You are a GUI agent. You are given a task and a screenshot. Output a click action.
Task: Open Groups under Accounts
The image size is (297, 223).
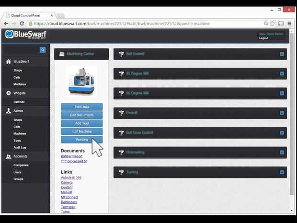[18, 179]
